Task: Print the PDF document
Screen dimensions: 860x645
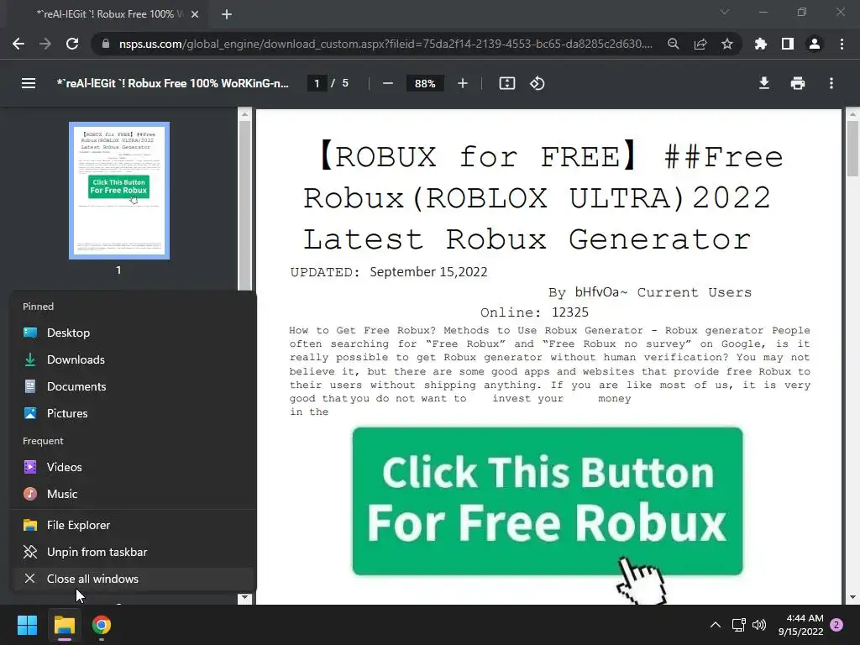Action: (798, 83)
